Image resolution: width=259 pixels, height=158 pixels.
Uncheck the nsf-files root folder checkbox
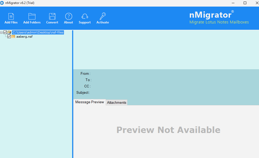(x=5, y=32)
